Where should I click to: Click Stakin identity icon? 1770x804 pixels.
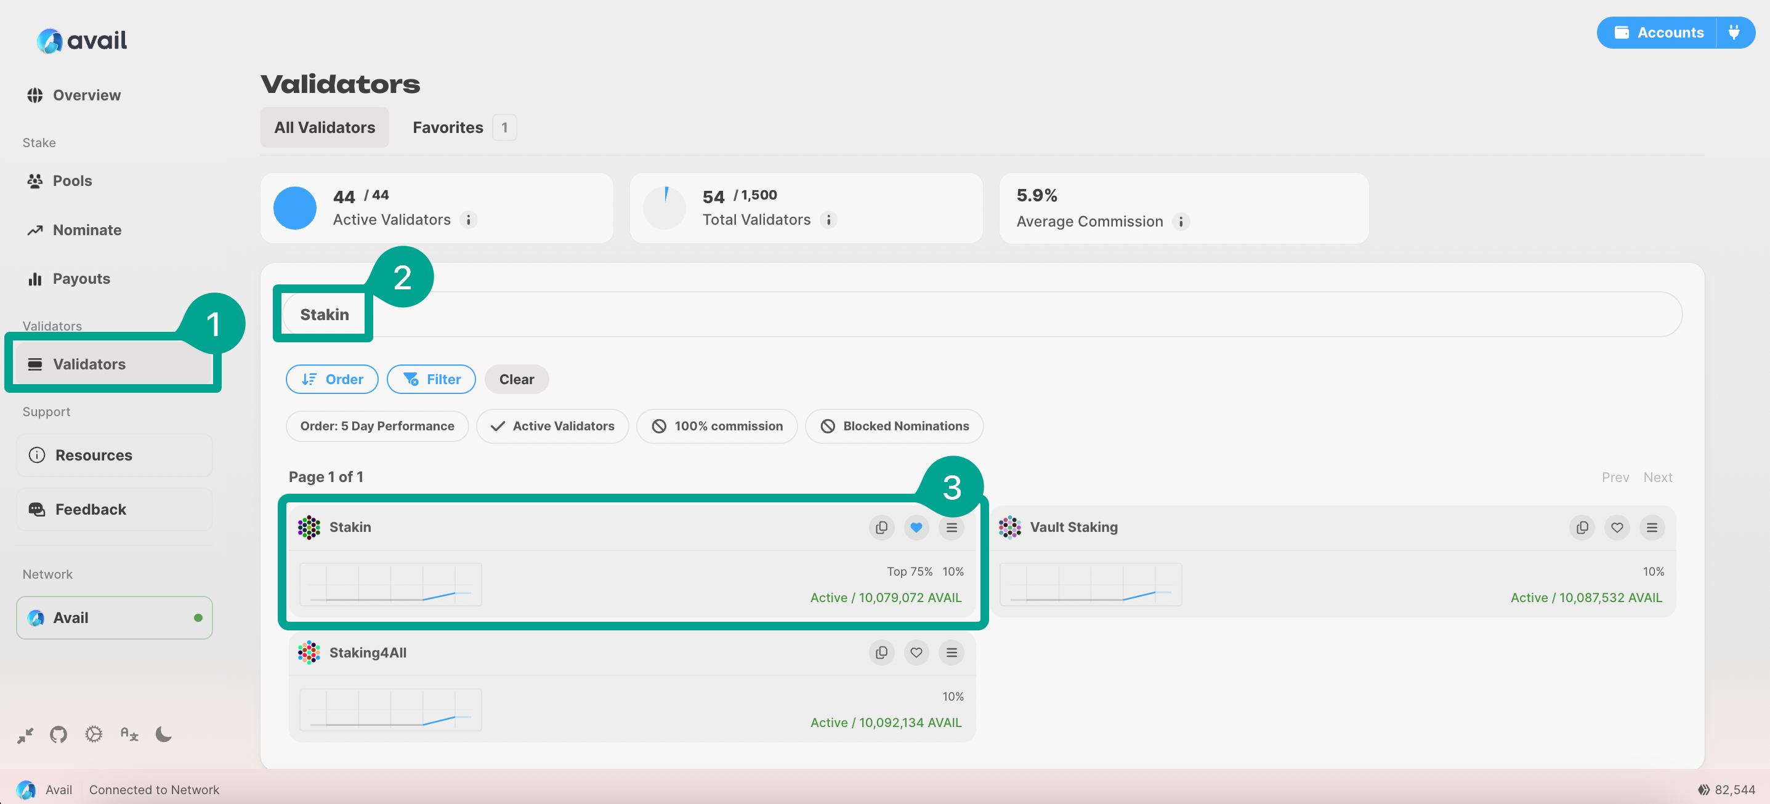point(309,528)
